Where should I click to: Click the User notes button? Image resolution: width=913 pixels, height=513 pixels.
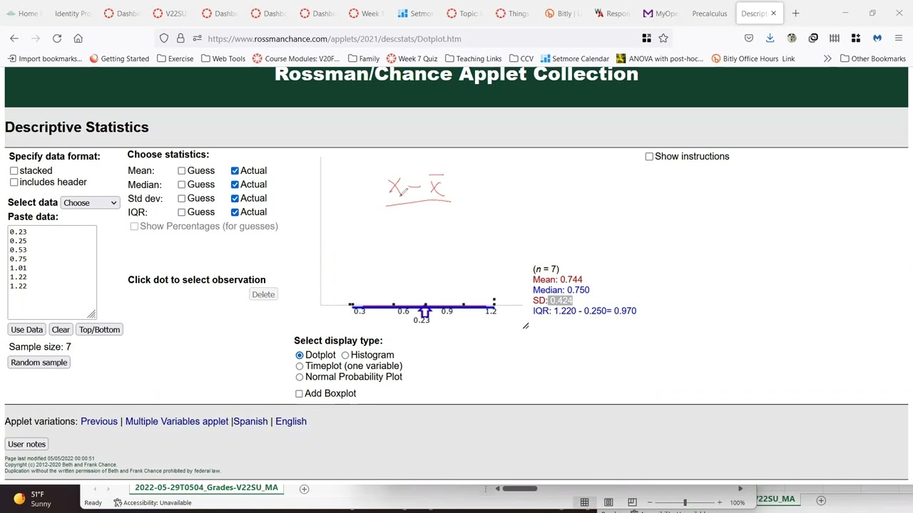[x=26, y=445]
